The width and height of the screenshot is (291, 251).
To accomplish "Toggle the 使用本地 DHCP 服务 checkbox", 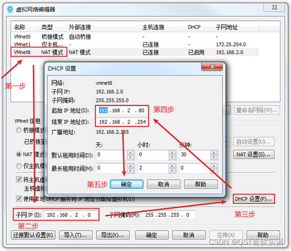I will tap(19, 198).
